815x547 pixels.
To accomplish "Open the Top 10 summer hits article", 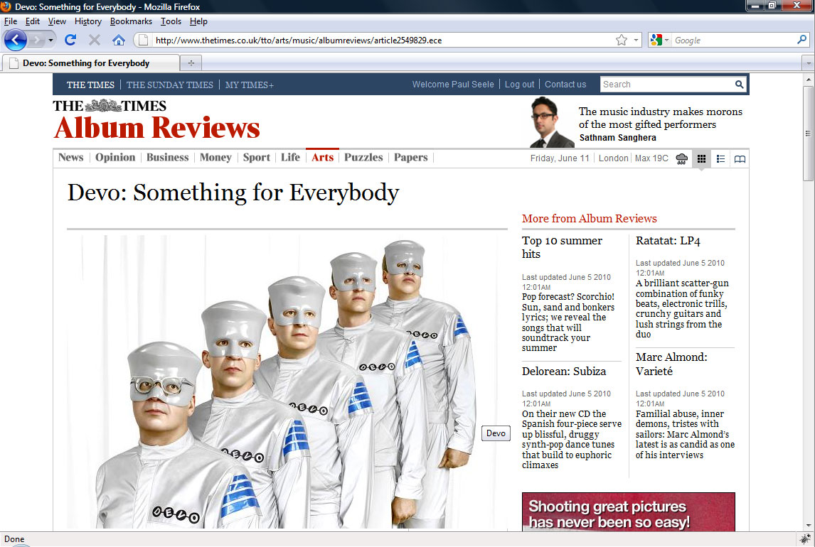I will tap(562, 247).
